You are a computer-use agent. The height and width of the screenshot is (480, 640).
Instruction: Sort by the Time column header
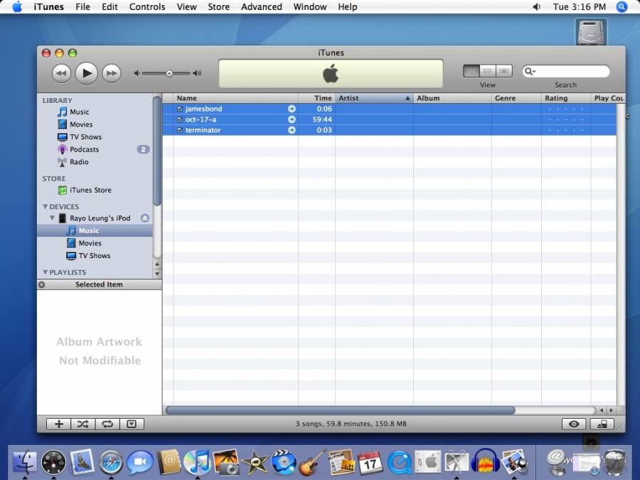[x=316, y=98]
